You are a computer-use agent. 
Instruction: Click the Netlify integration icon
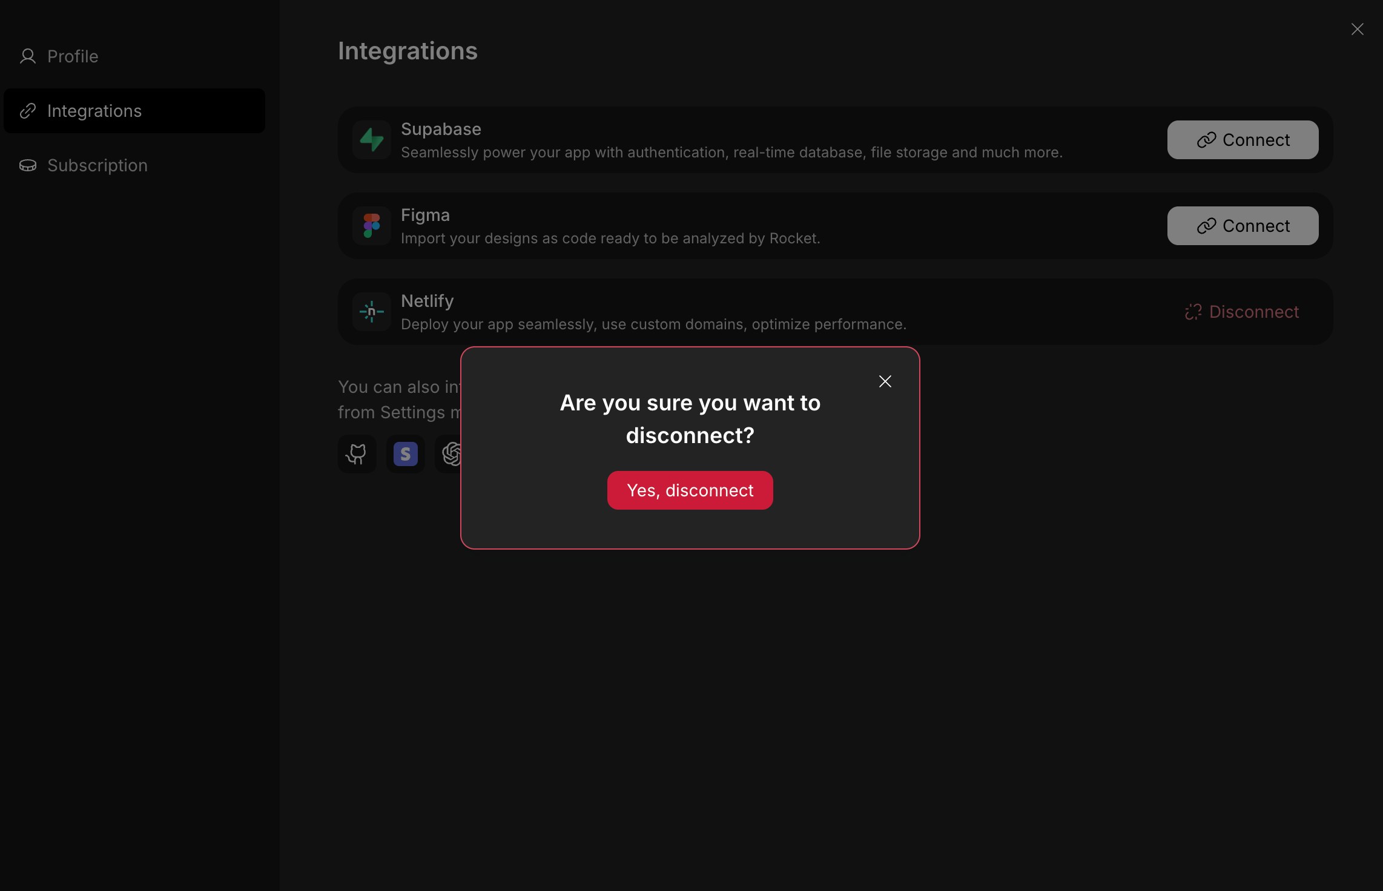371,312
